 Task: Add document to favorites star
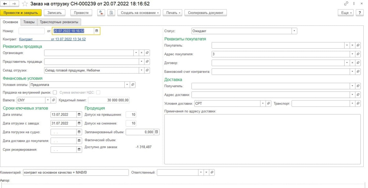pyautogui.click(x=25, y=4)
